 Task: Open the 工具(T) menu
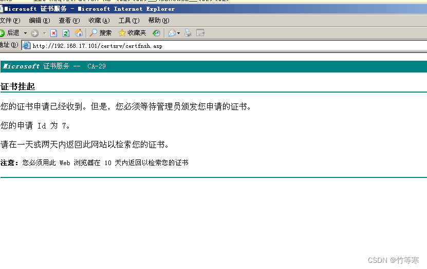[x=129, y=21]
